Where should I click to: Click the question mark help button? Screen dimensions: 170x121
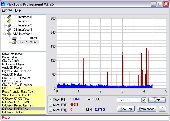tap(162, 109)
